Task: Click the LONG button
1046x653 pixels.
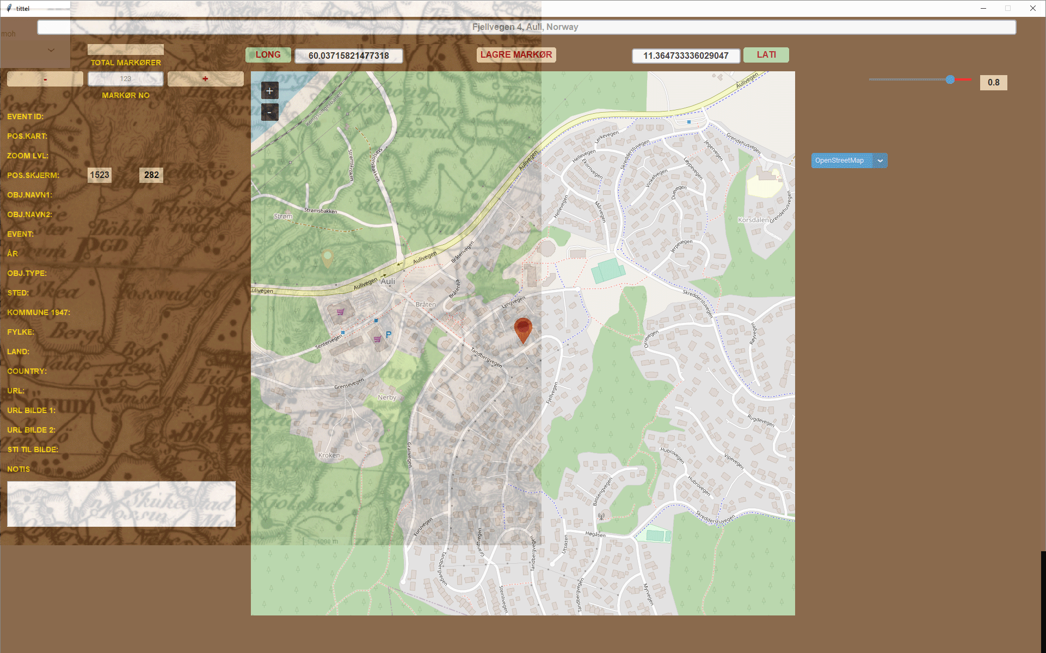Action: (x=268, y=55)
